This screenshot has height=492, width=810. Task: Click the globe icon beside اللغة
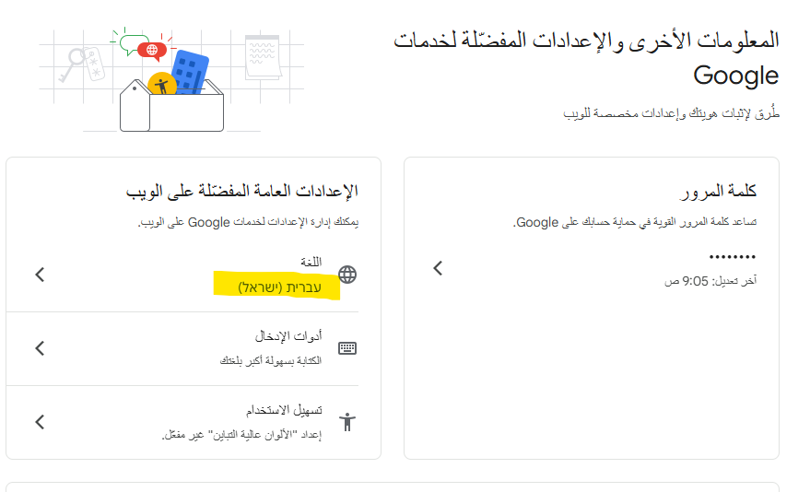[346, 275]
